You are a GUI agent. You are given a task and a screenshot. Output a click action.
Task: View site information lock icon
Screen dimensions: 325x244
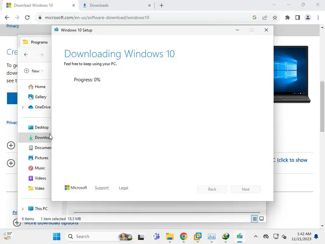40,18
